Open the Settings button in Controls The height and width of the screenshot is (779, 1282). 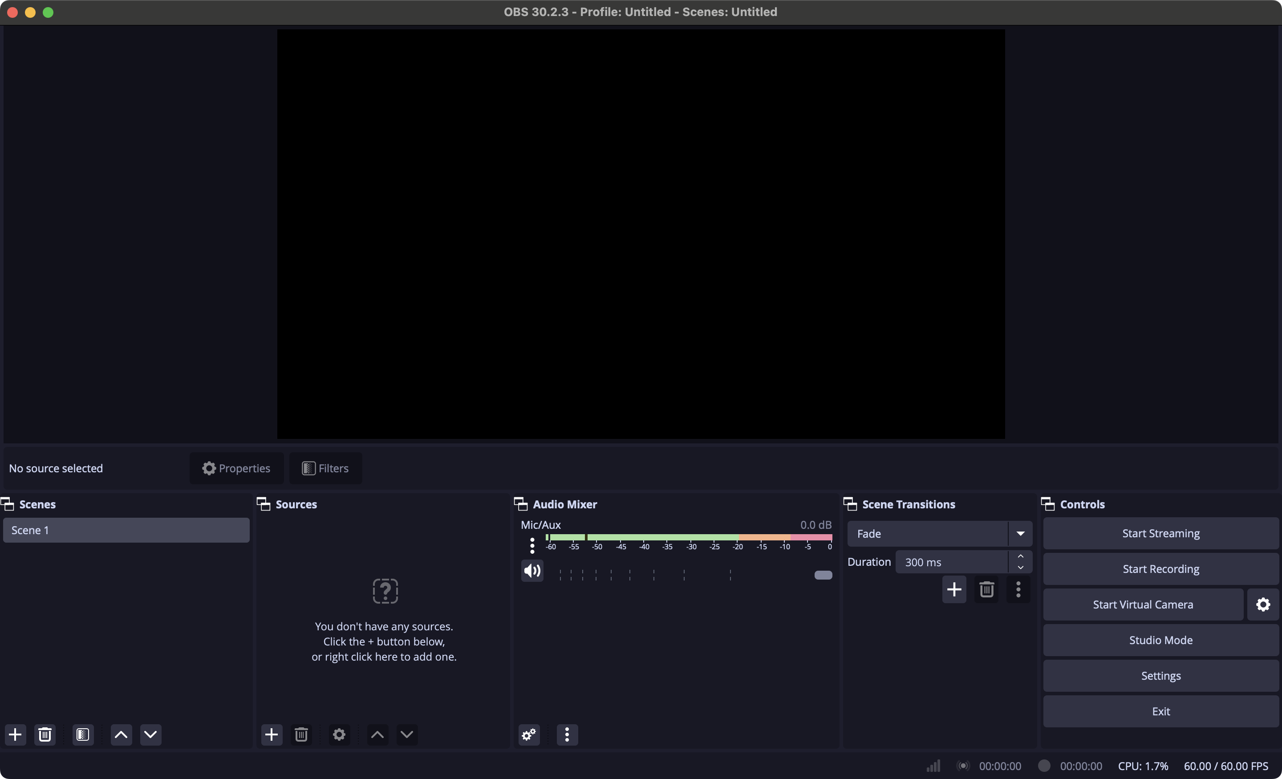tap(1160, 675)
